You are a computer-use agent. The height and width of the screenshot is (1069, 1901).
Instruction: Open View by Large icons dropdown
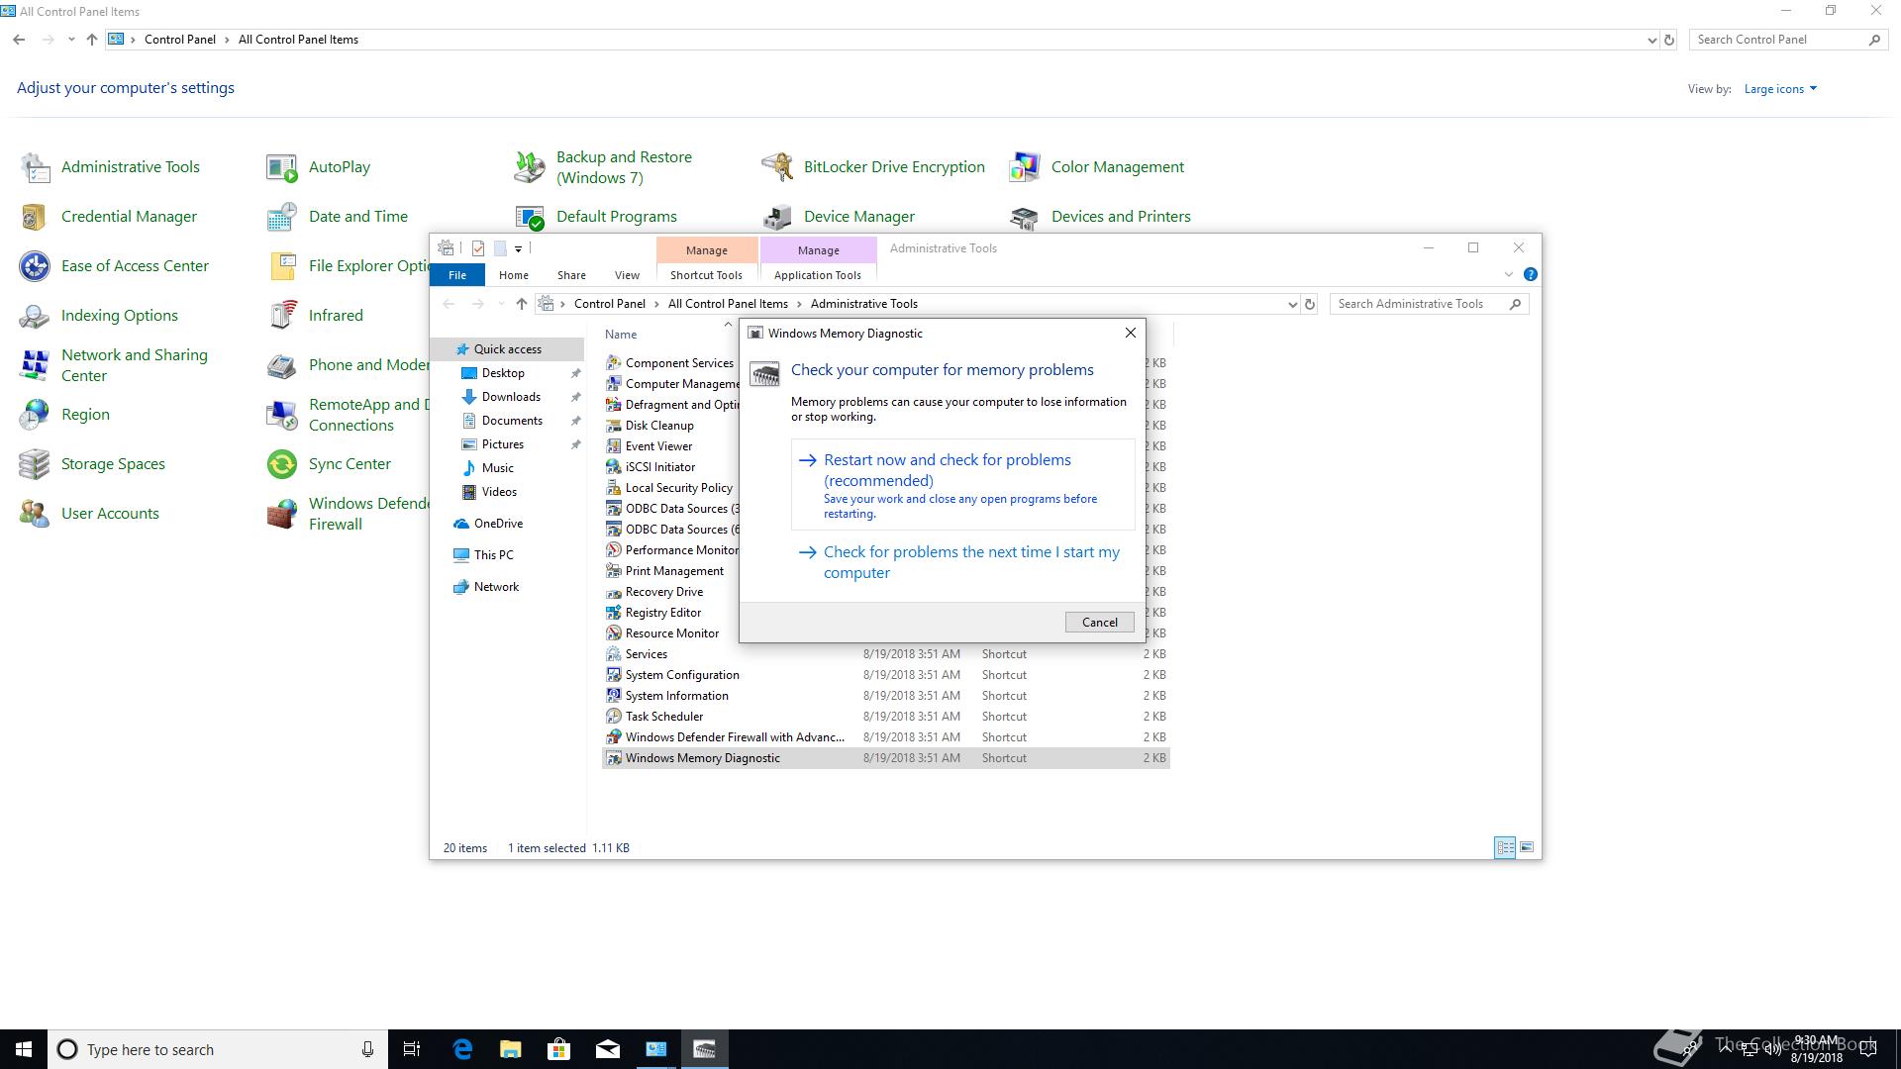(x=1780, y=89)
